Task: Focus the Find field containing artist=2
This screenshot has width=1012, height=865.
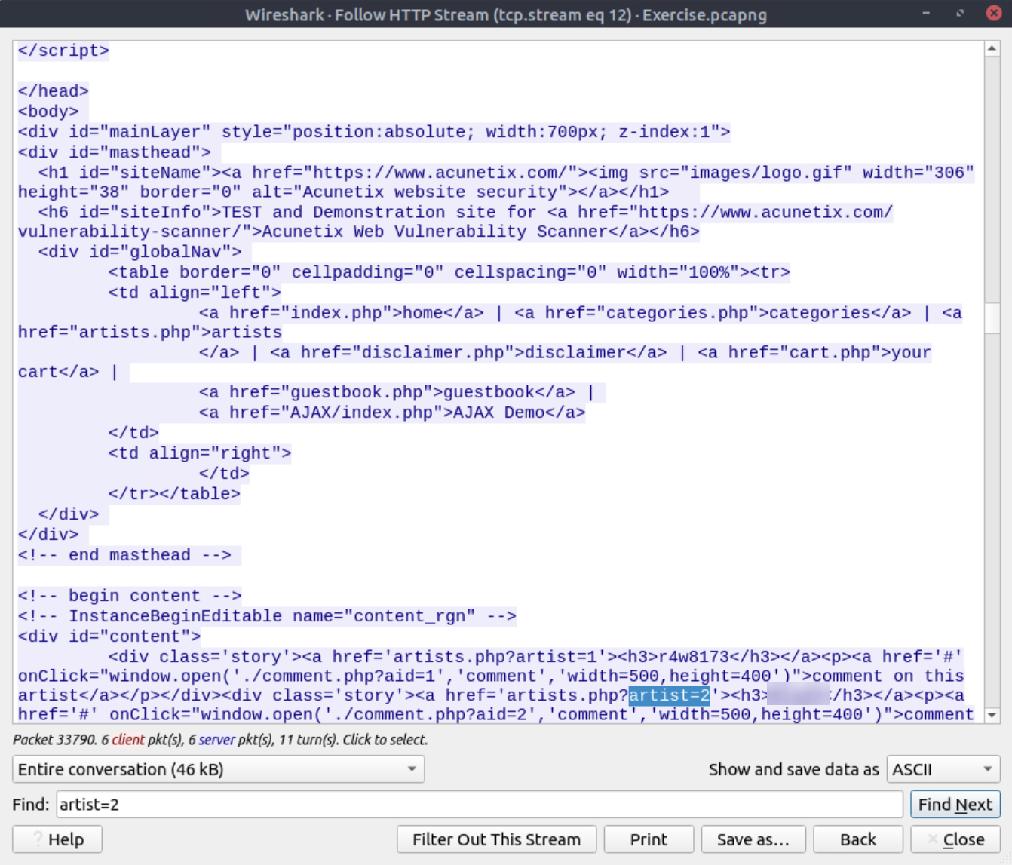Action: pos(479,805)
